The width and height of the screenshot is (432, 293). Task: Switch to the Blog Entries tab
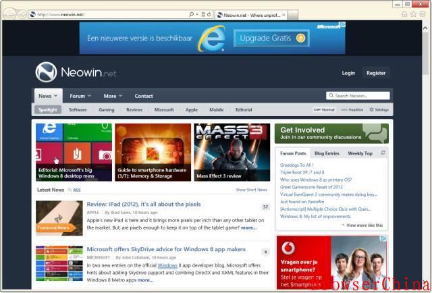(327, 153)
